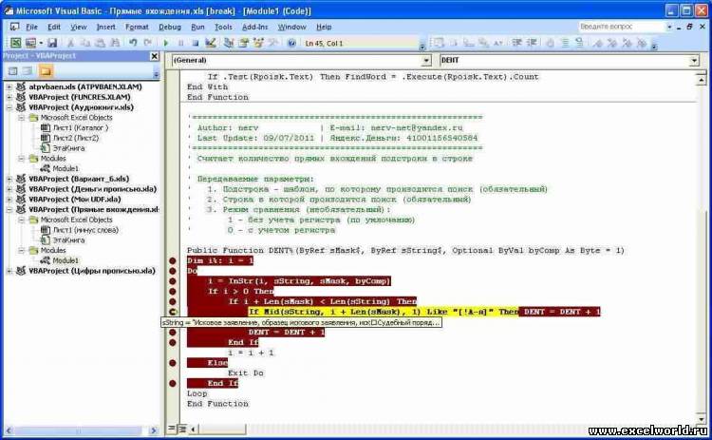Toggle breakpoint beside the last 'End If' line
This screenshot has height=440, width=712.
point(173,383)
